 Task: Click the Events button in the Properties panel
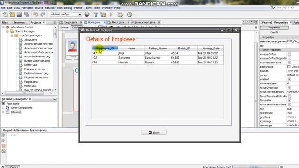click(x=274, y=32)
